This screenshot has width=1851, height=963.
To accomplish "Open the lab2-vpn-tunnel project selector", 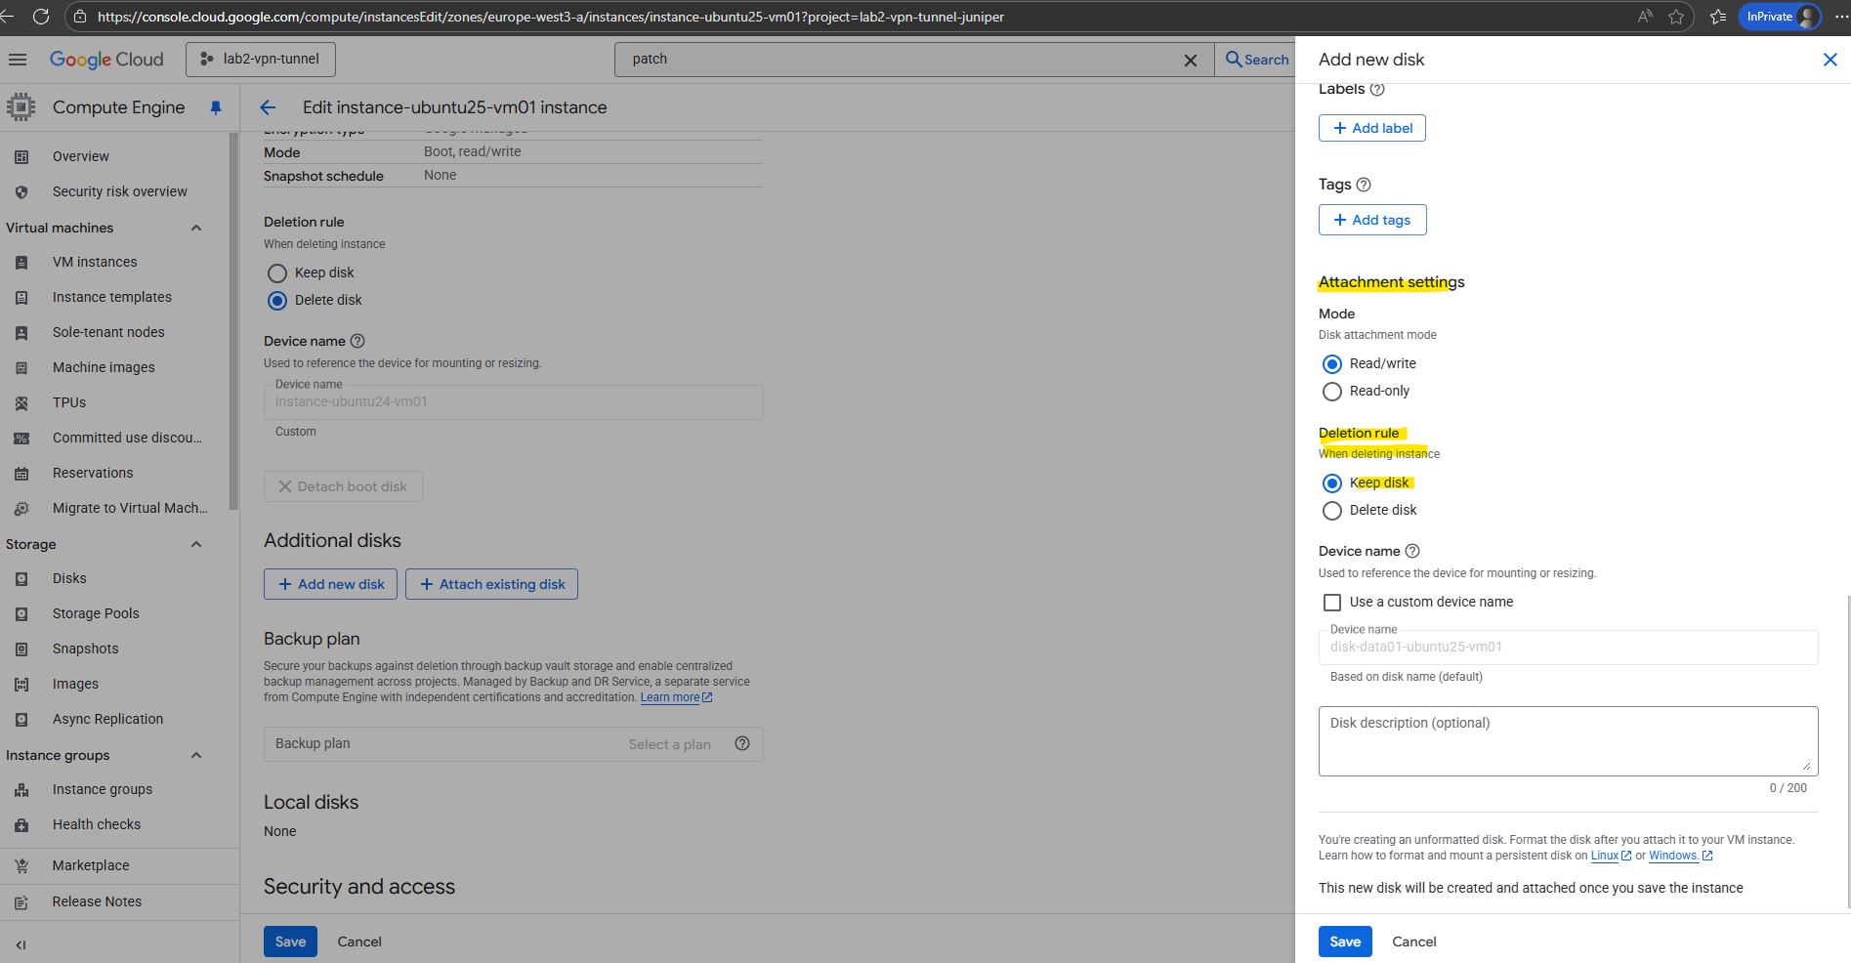I will tap(261, 59).
